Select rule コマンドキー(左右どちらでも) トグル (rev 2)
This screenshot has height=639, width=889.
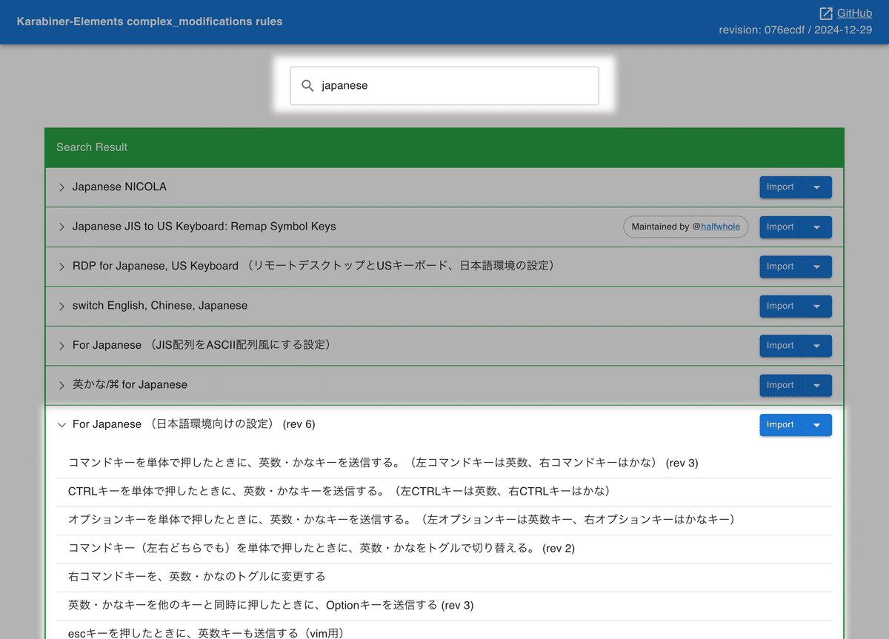point(444,549)
